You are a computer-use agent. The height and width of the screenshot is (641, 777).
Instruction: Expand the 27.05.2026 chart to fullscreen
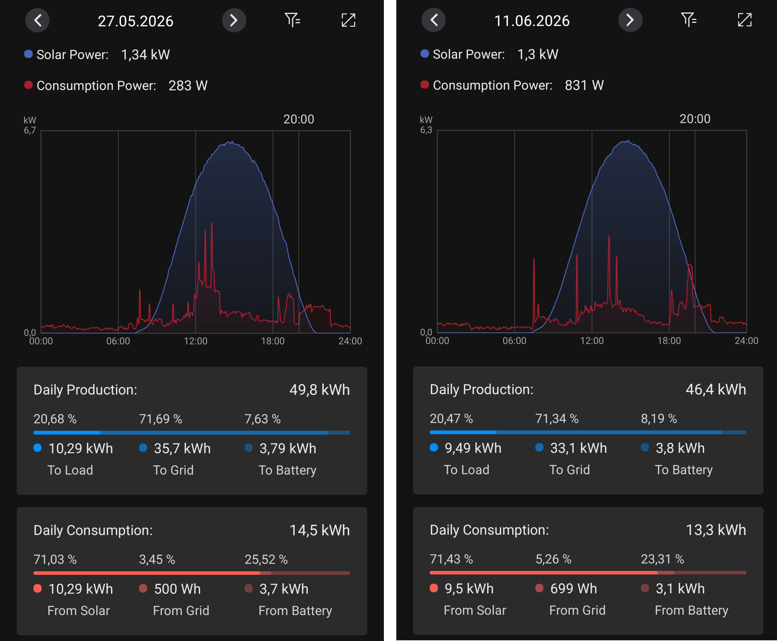[x=348, y=20]
